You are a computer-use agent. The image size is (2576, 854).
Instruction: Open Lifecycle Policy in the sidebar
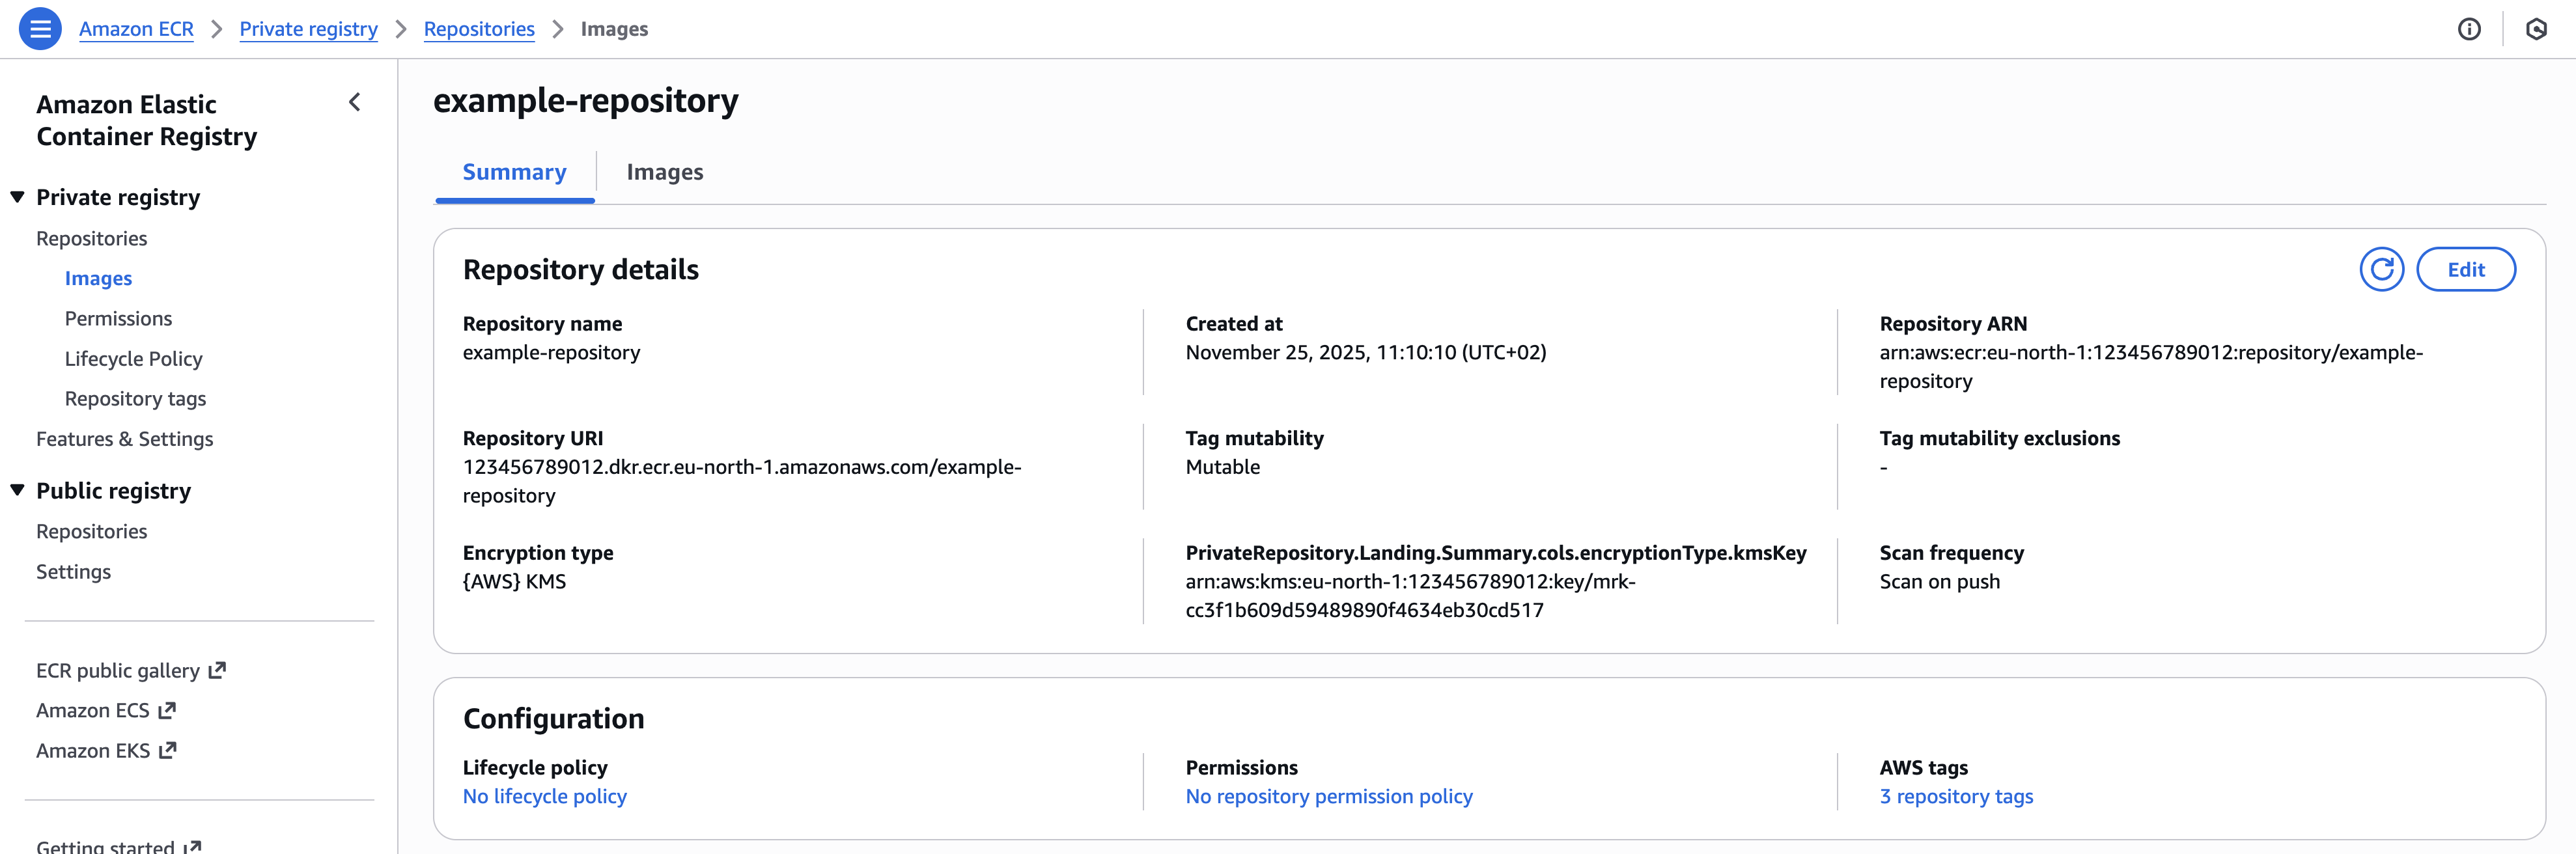[133, 359]
